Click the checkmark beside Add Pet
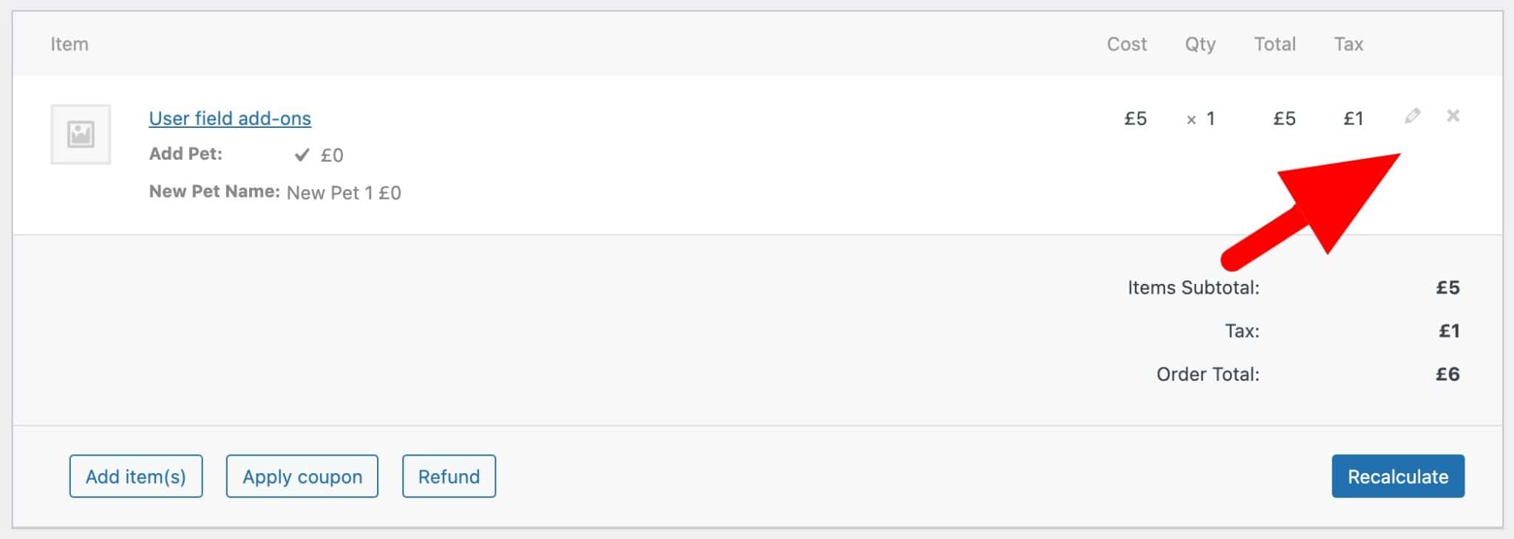 (302, 154)
